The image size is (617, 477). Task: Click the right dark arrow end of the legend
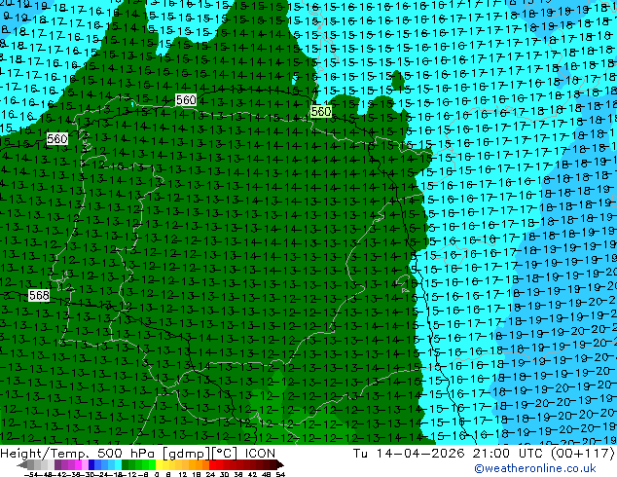(280, 464)
